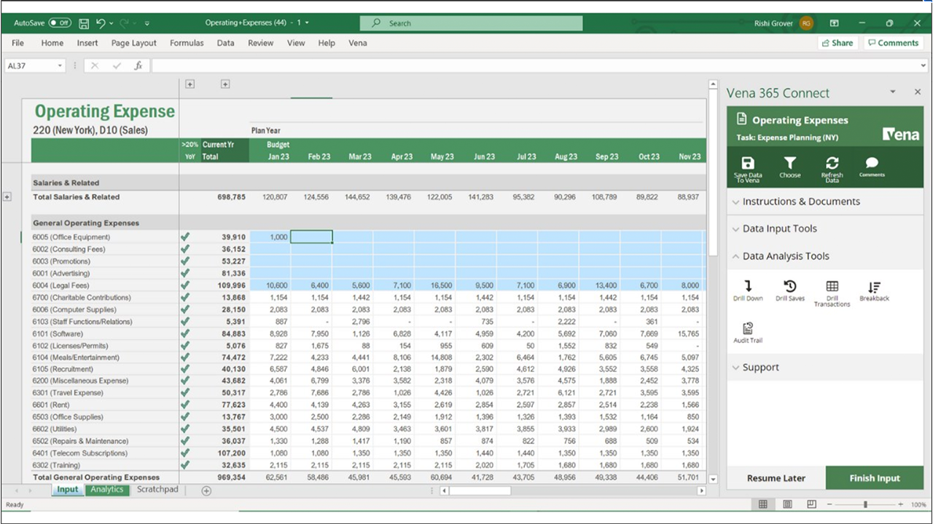Toggle AutoSave off switch

(60, 23)
